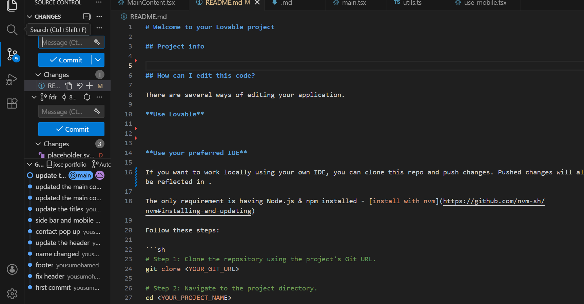Click the Commit button in fdr repository
584x304 pixels.
(71, 129)
